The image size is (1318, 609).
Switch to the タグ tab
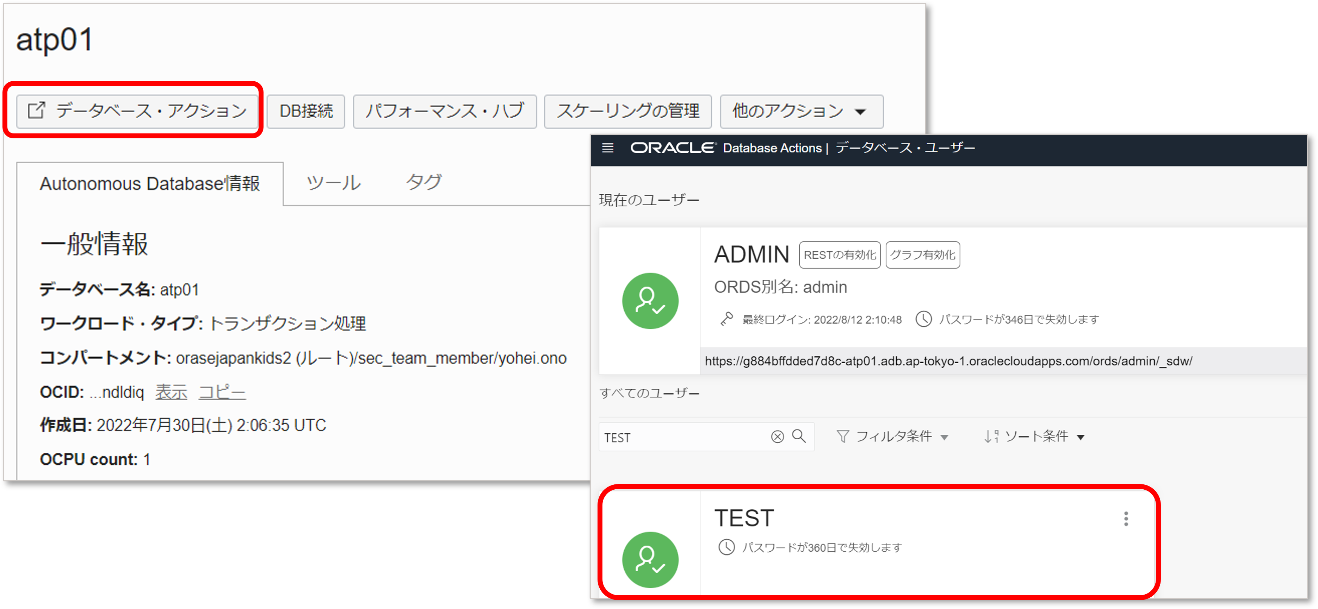(425, 183)
